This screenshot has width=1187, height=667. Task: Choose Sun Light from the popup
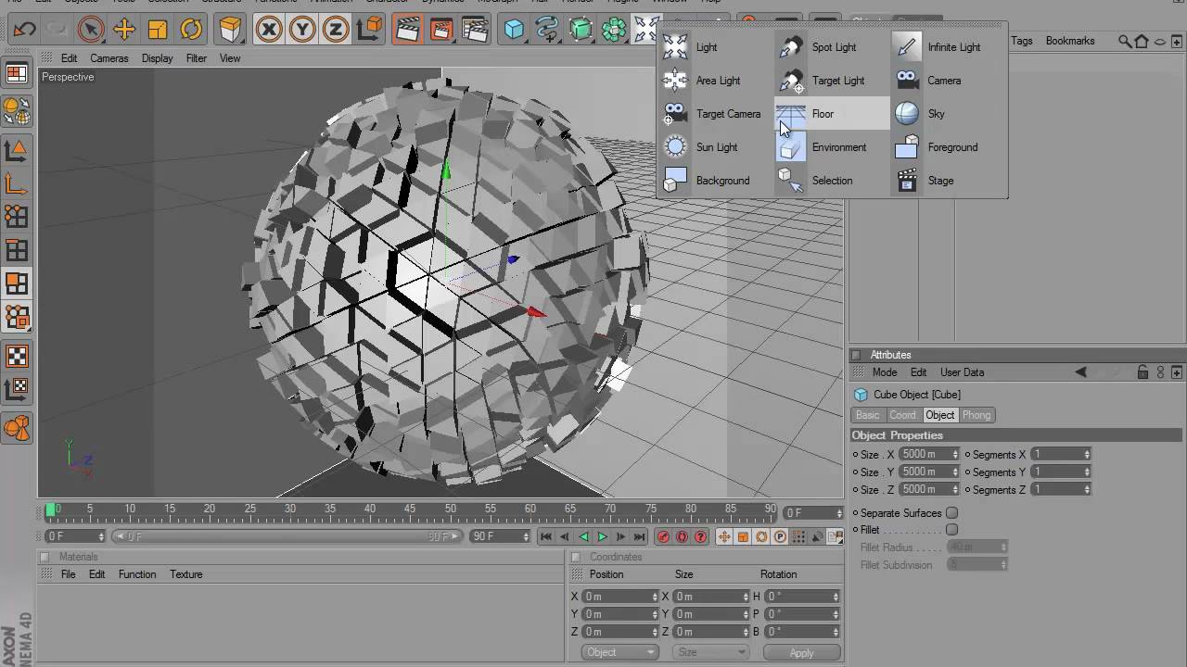716,147
